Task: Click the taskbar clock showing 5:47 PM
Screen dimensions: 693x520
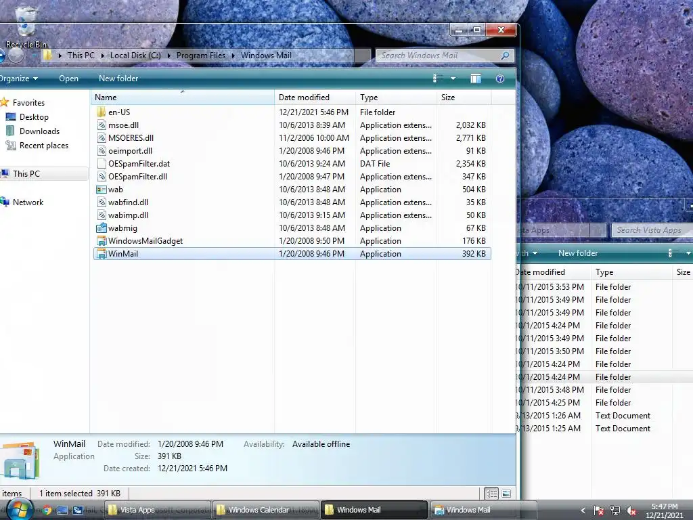Action: tap(664, 511)
